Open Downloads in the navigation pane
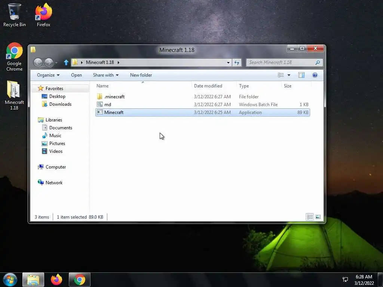 pos(60,104)
